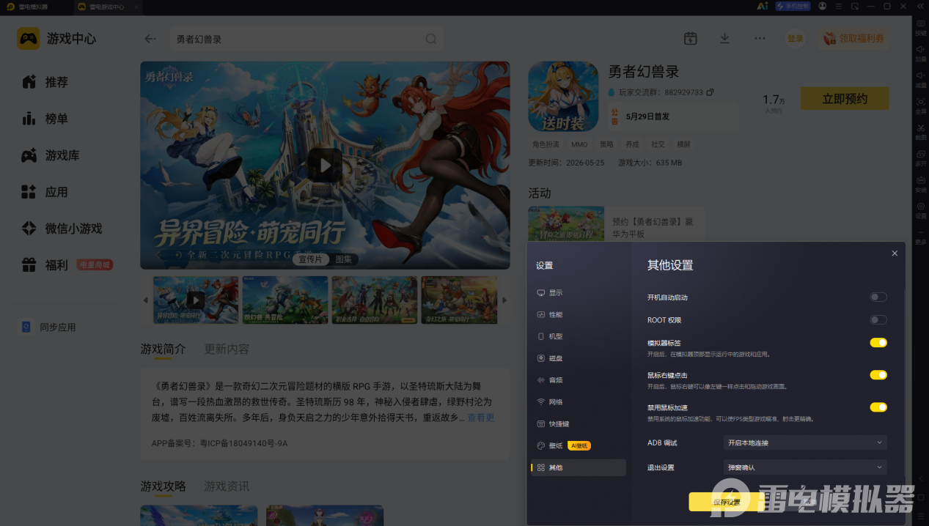
Task: Open the reservation calendar icon in Game Center
Action: pos(690,38)
